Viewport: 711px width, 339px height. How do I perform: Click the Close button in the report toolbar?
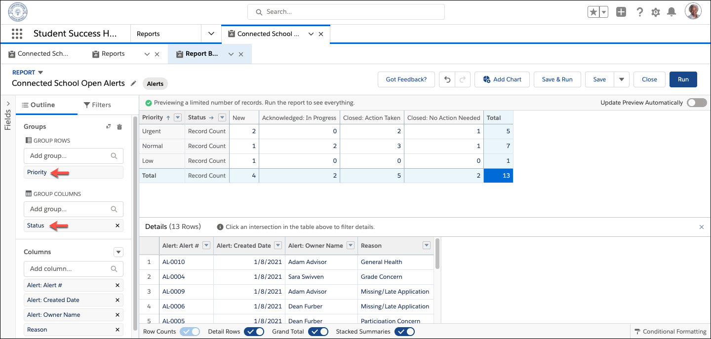click(x=649, y=79)
